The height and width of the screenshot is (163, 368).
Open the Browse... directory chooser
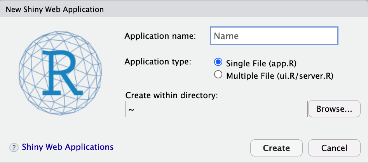click(x=334, y=109)
